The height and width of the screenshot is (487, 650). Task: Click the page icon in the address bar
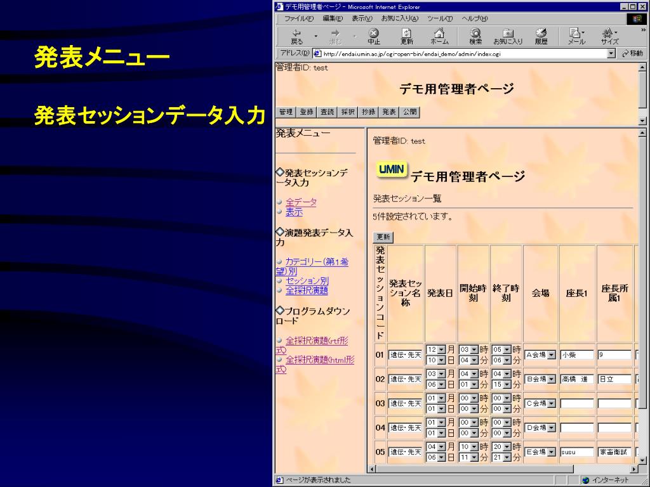click(317, 53)
